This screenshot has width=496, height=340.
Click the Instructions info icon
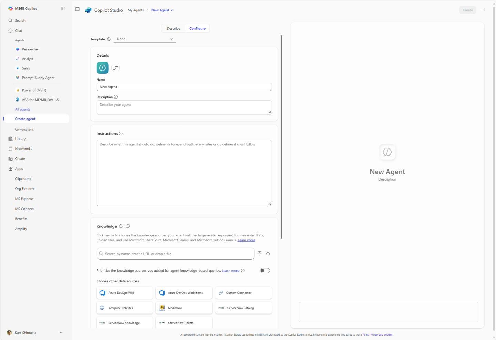coord(121,133)
